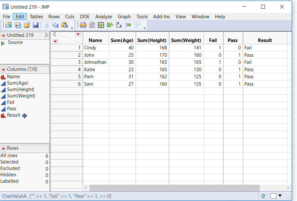297x201 pixels.
Task: Open Graph Builder from the toolbar
Action: click(x=101, y=25)
